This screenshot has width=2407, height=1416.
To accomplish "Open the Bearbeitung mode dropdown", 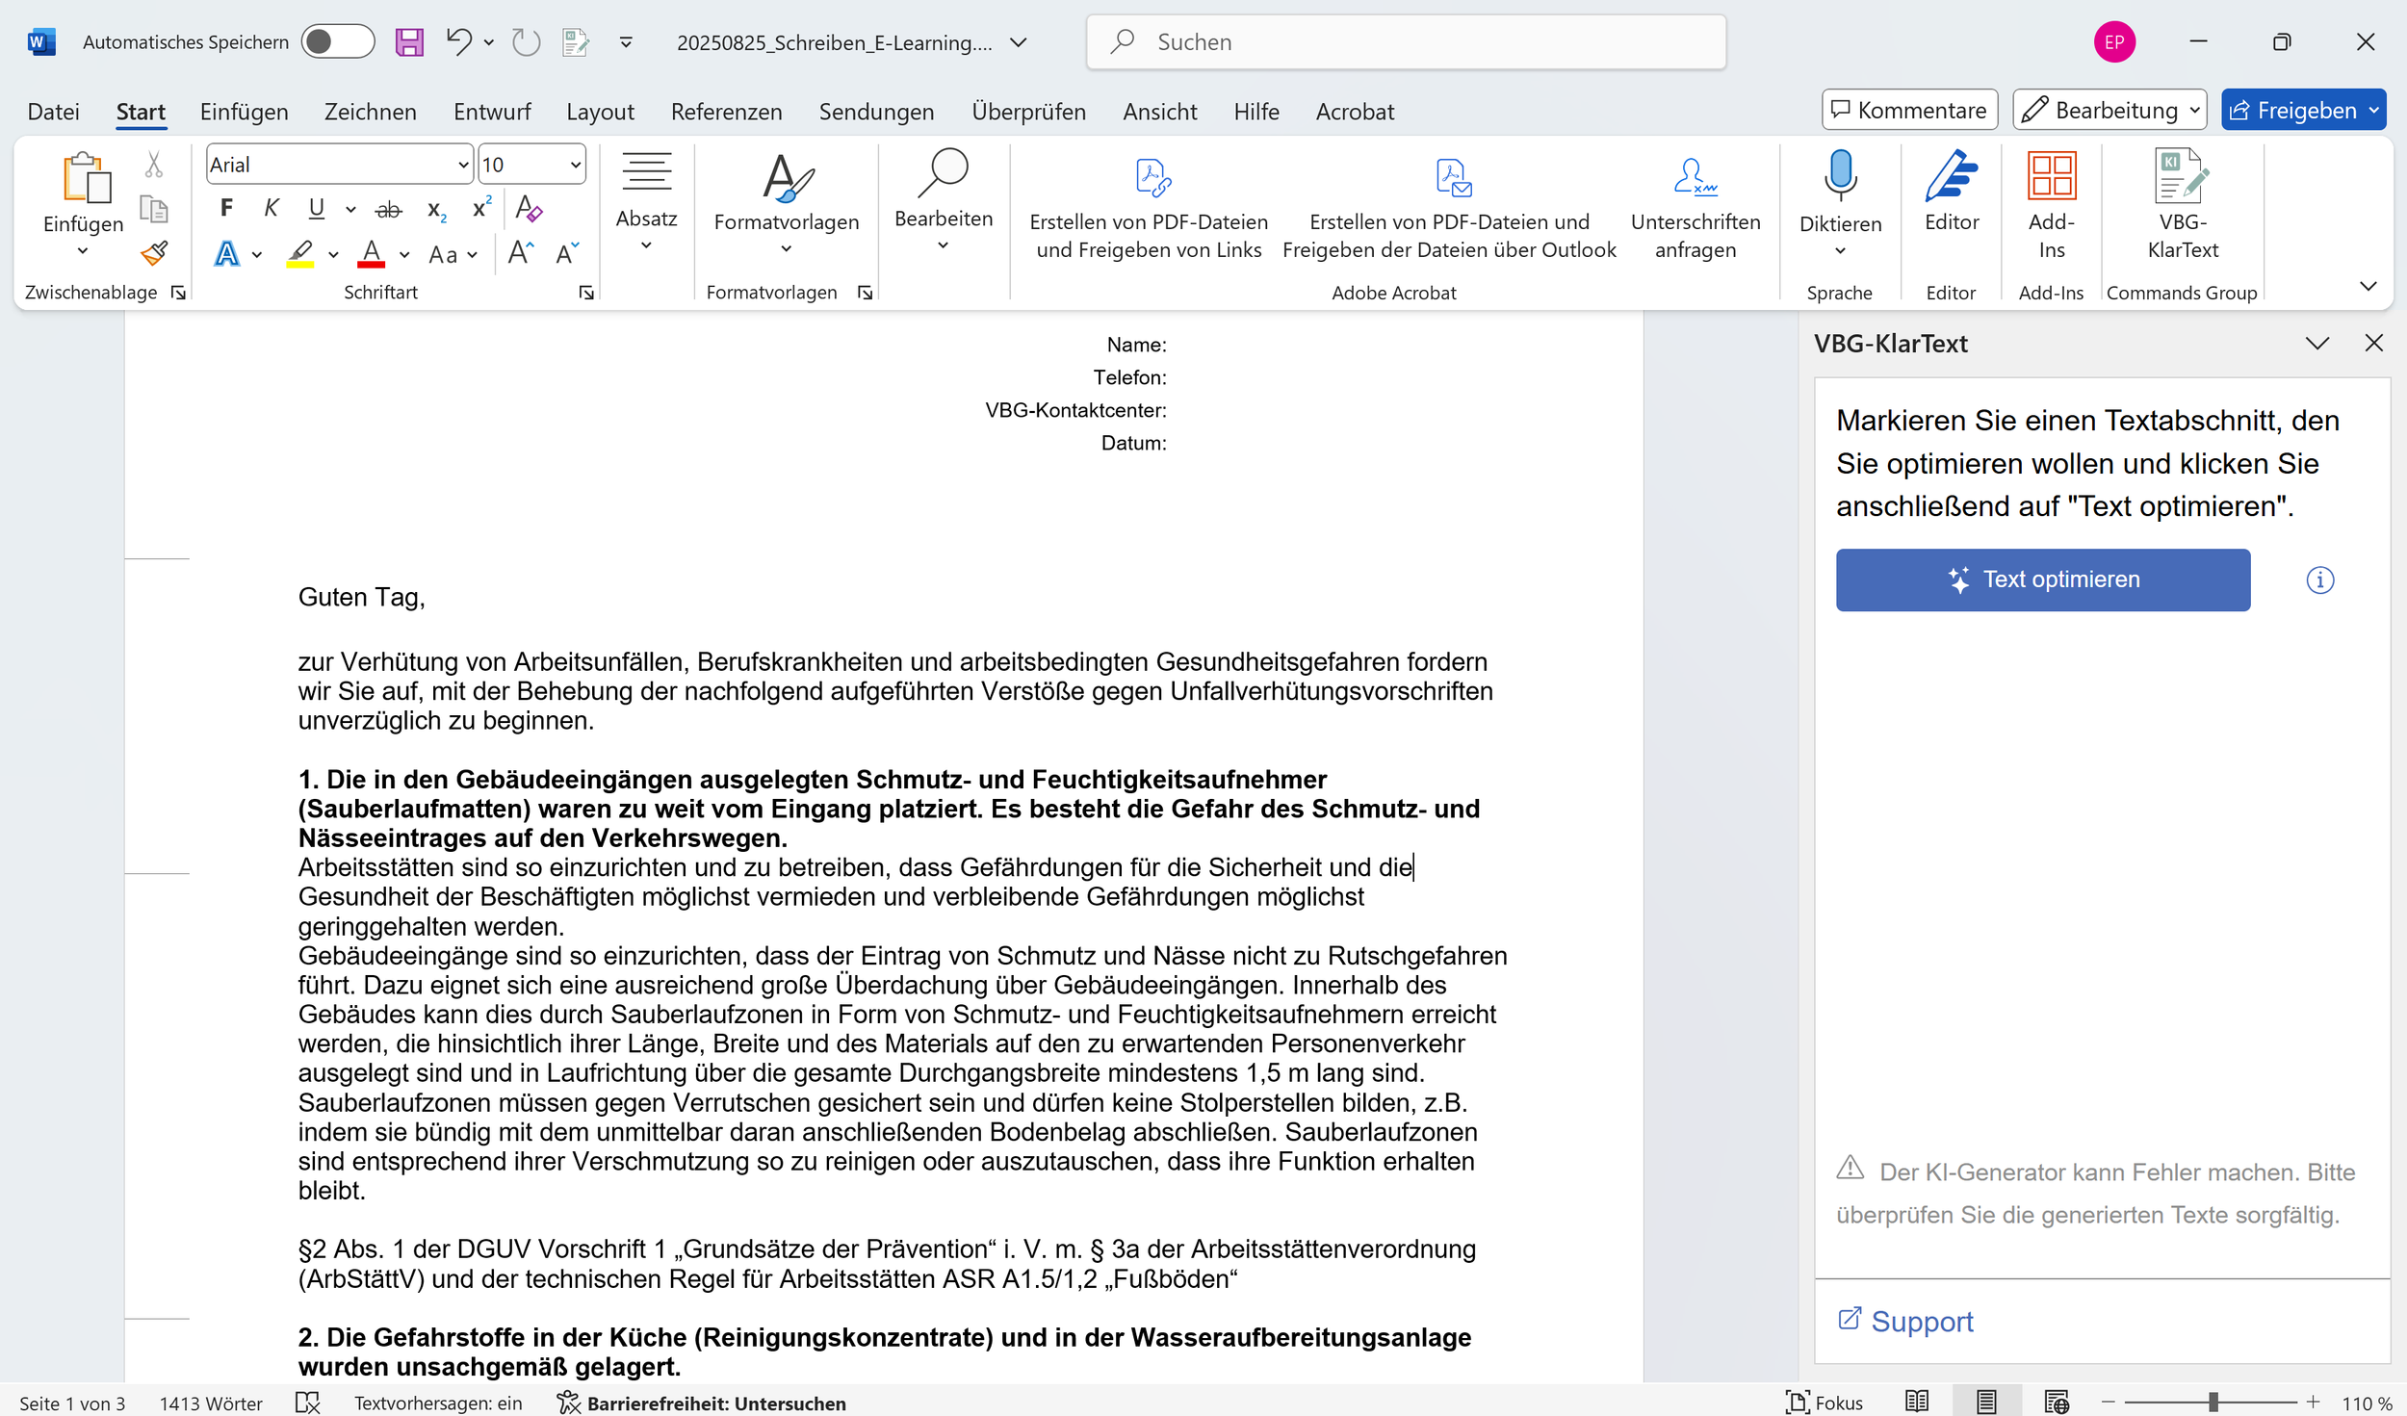I will pyautogui.click(x=2109, y=111).
